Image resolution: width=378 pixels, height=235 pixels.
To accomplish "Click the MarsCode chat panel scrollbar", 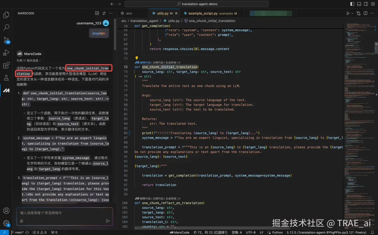I will click(115, 34).
